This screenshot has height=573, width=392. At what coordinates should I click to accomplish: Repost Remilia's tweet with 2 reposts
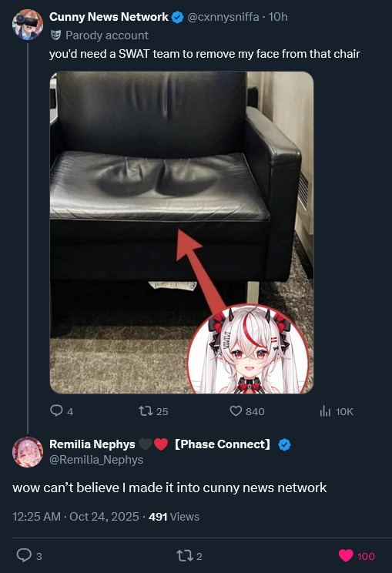[x=183, y=556]
